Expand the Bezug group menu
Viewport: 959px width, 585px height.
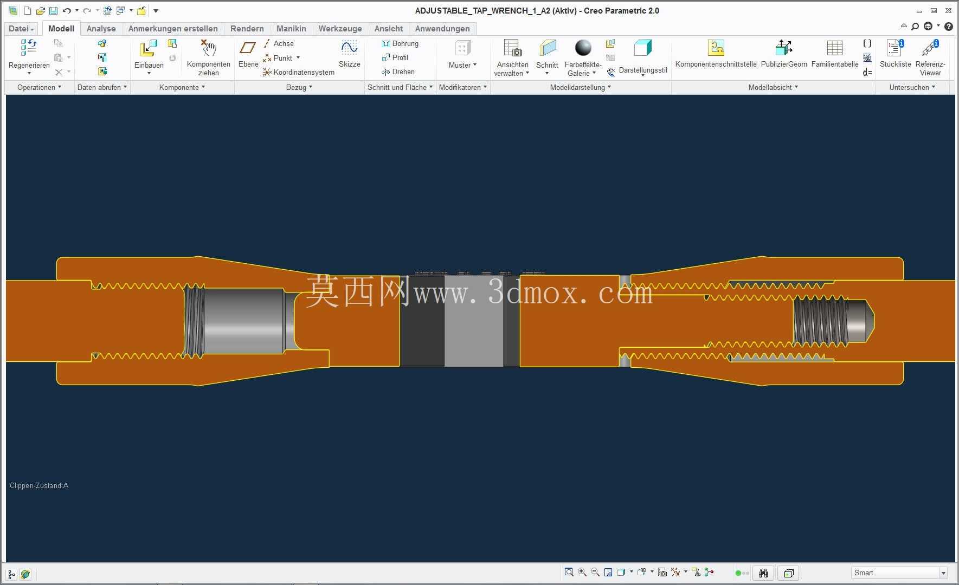tap(299, 87)
